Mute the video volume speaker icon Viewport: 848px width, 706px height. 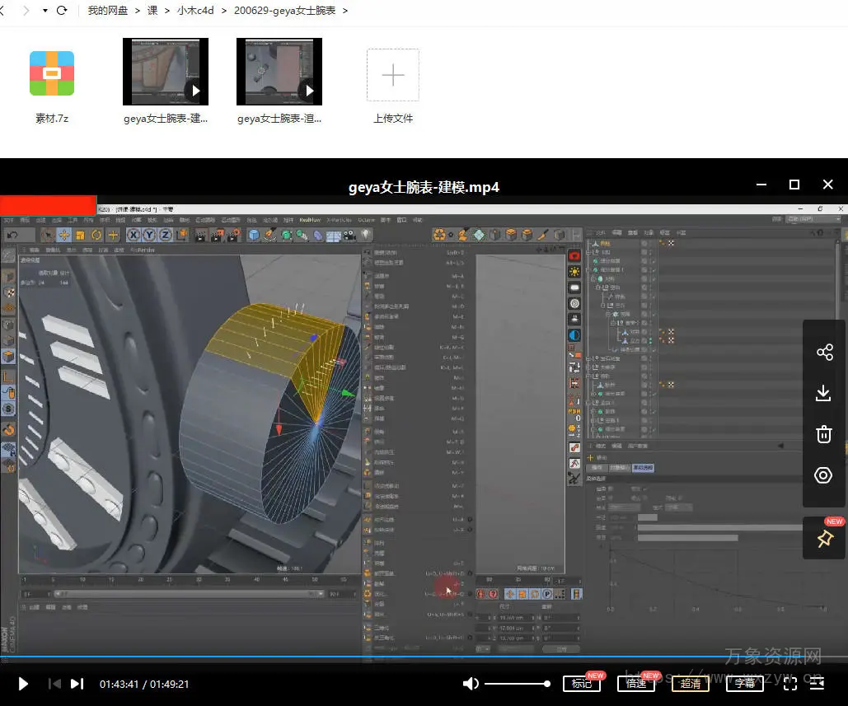click(471, 684)
